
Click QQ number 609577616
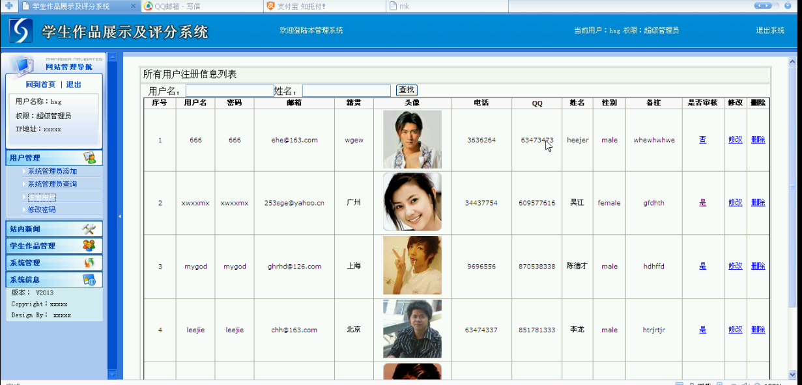coord(537,203)
